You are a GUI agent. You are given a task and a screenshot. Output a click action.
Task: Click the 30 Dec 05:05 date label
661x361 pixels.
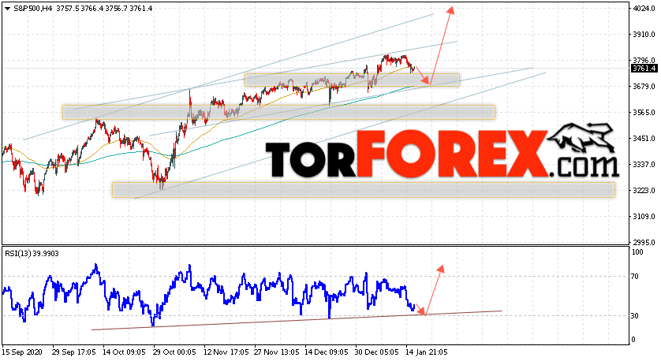pyautogui.click(x=375, y=352)
